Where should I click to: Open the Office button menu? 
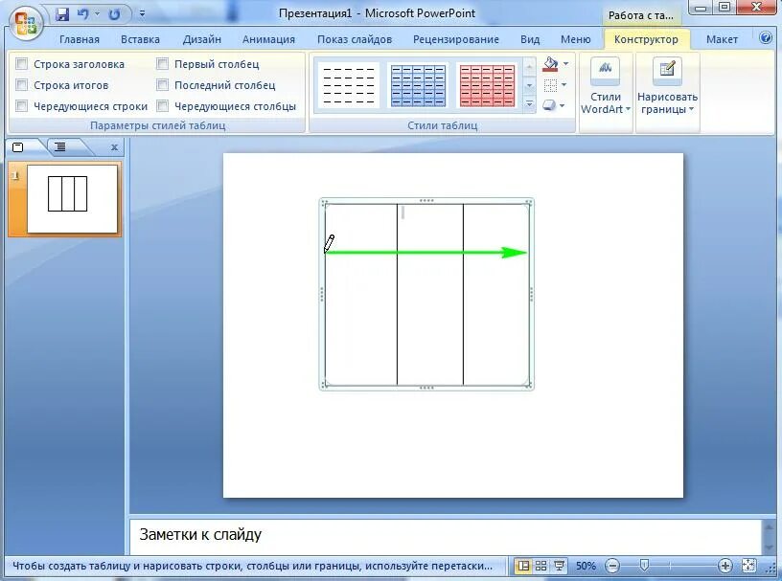26,23
